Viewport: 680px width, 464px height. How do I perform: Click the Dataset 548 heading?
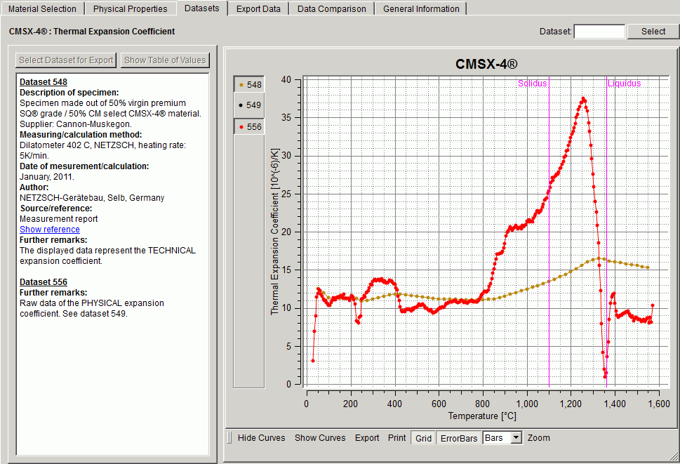pos(44,82)
